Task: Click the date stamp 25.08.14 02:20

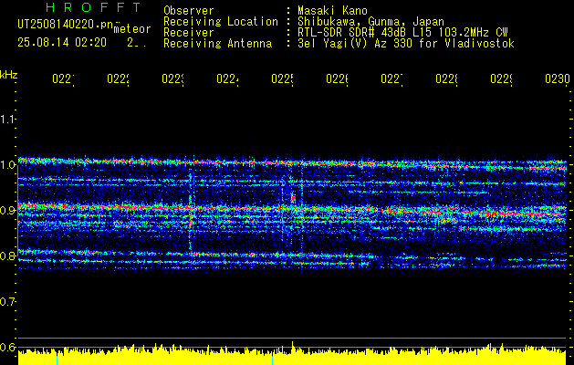Action: click(62, 43)
